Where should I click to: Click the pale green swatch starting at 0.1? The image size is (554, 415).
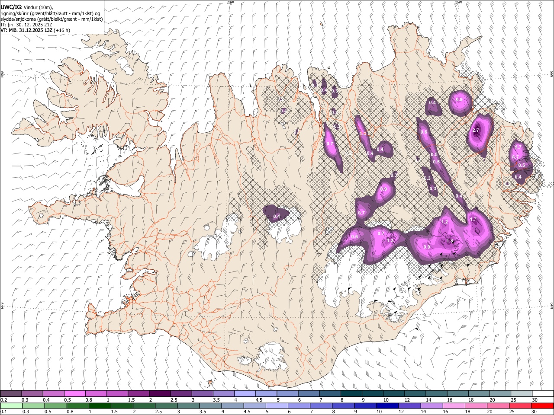click(x=11, y=405)
